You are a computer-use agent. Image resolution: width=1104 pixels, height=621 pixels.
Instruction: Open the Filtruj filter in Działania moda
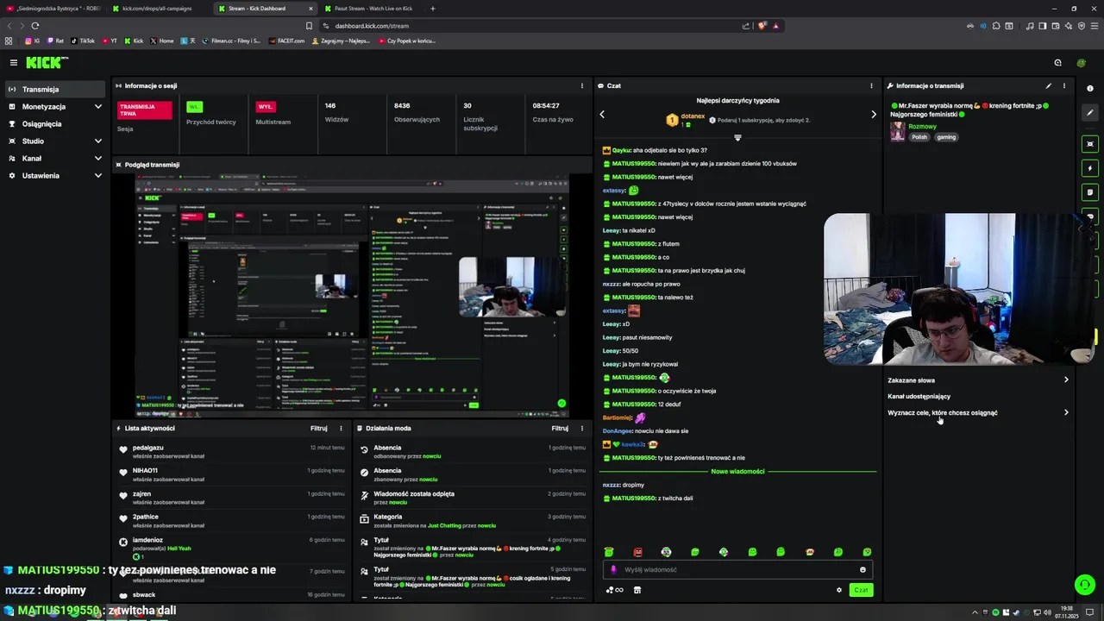click(x=560, y=428)
